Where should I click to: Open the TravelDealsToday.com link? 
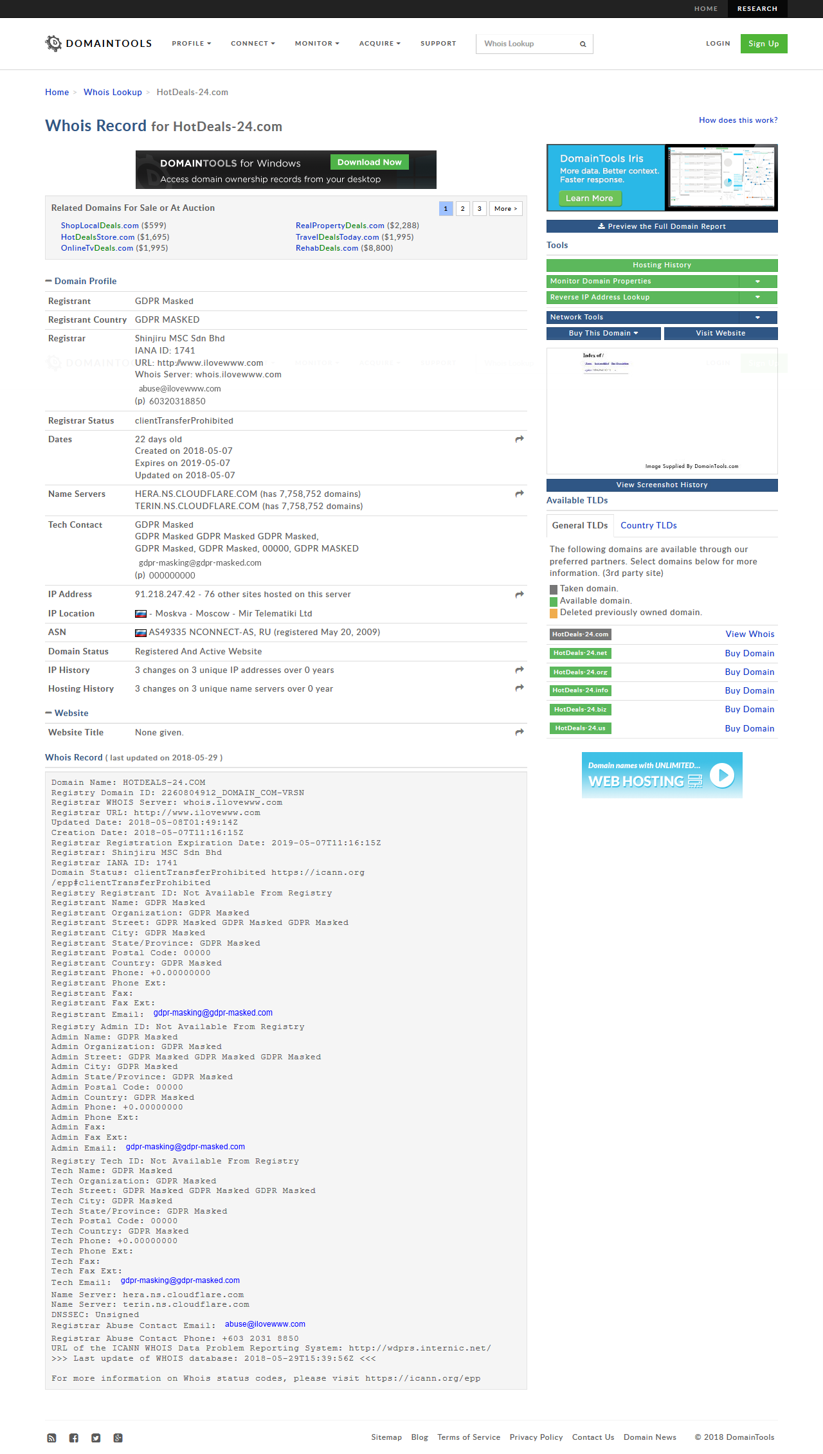338,237
